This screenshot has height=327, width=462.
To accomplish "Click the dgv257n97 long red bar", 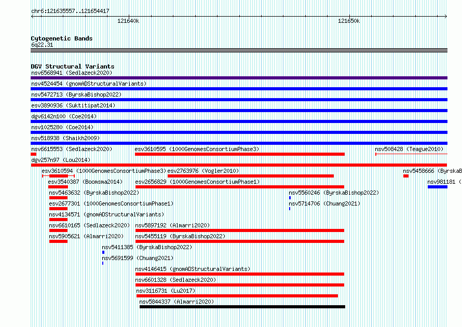I will coord(239,165).
